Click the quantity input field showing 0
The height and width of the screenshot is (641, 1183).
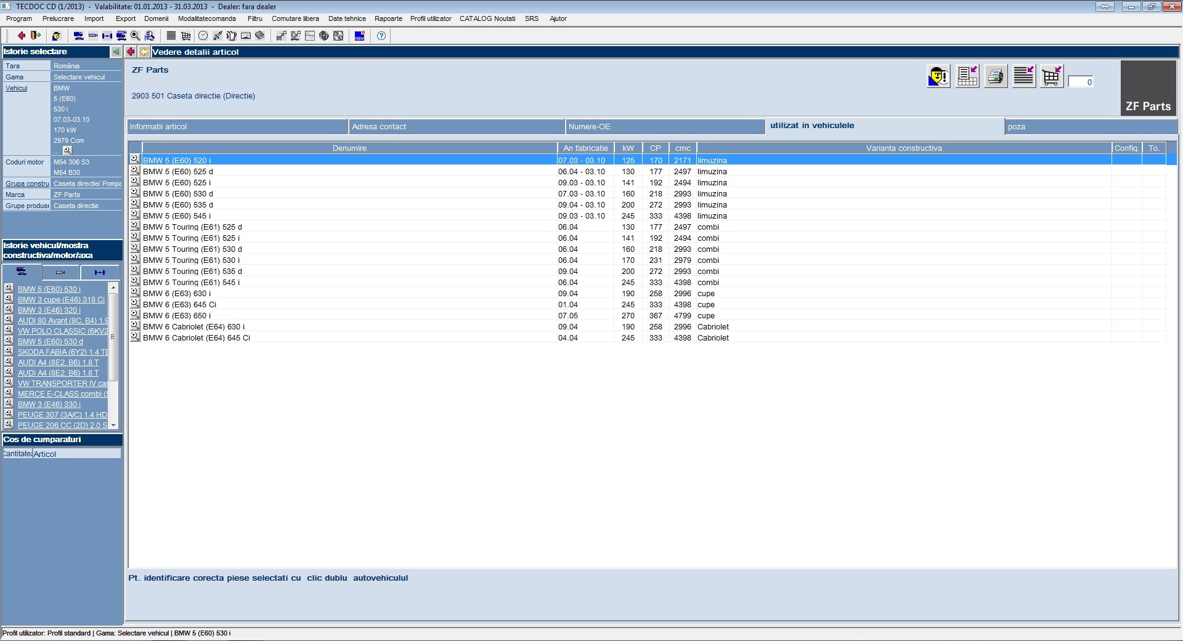pos(1081,82)
